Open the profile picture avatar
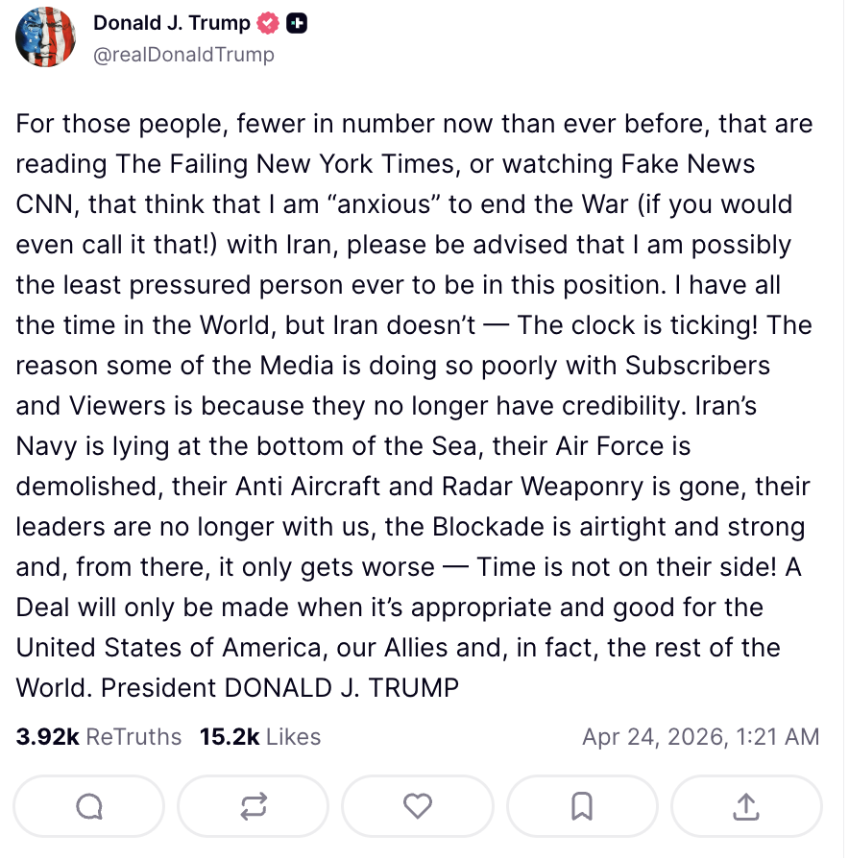This screenshot has width=849, height=858. (45, 37)
